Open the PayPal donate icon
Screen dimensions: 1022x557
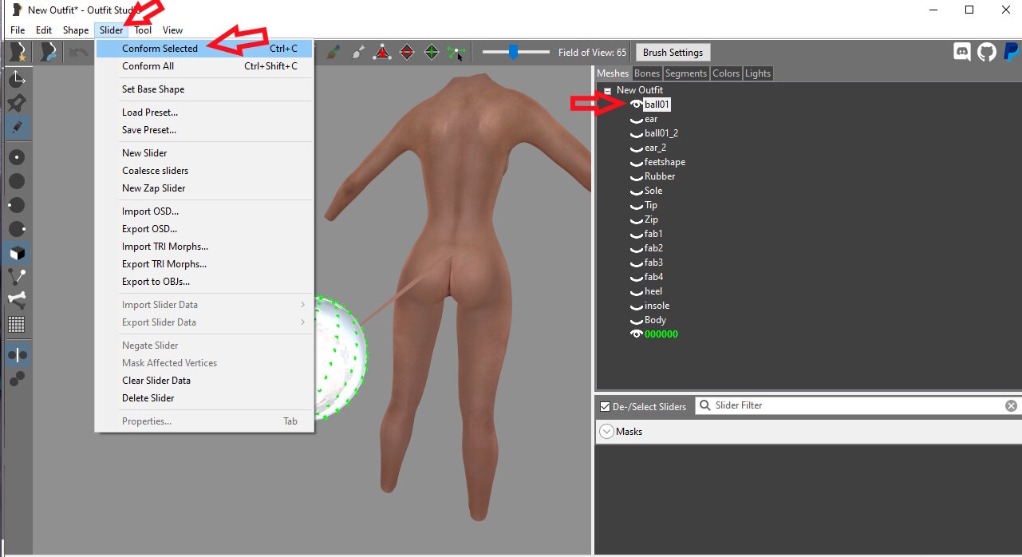pyautogui.click(x=1011, y=53)
